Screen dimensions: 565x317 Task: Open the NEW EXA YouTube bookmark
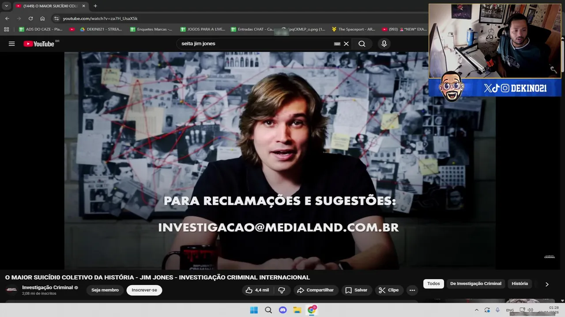(x=404, y=29)
